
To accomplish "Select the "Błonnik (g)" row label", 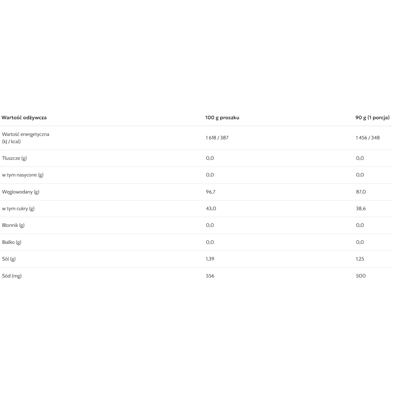I will [x=13, y=225].
